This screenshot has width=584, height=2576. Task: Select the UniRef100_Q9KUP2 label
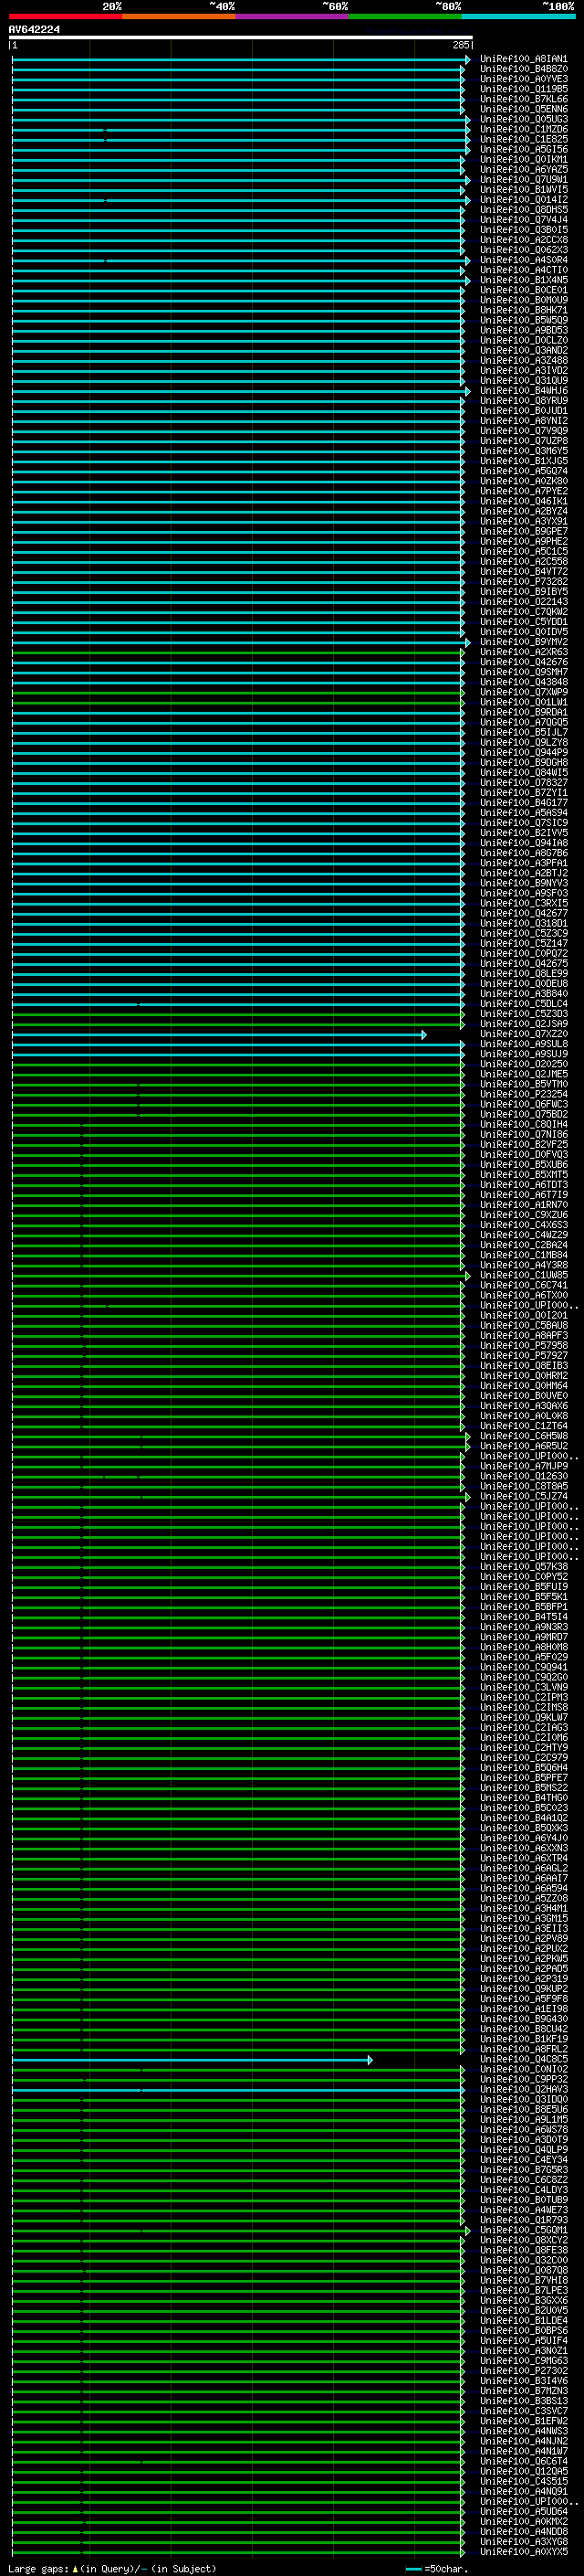coord(523,1989)
